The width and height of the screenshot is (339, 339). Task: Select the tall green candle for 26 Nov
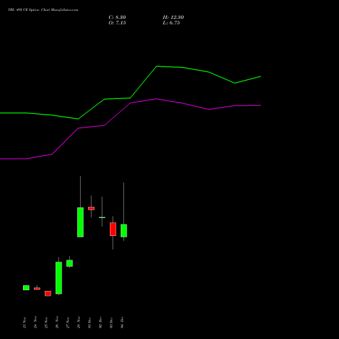[x=59, y=278]
